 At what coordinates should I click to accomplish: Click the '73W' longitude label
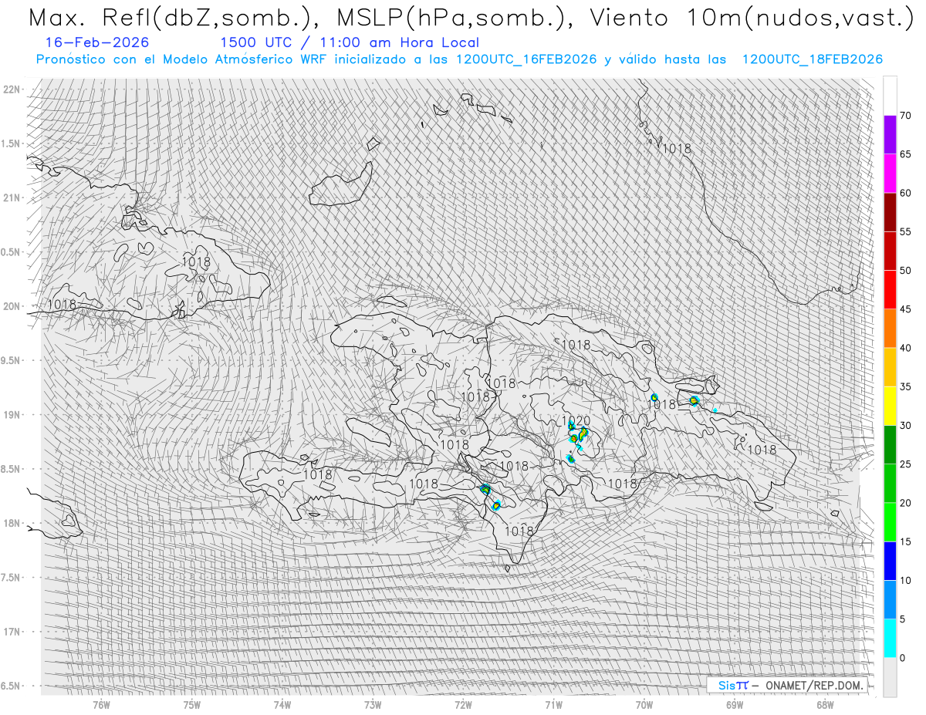point(373,705)
